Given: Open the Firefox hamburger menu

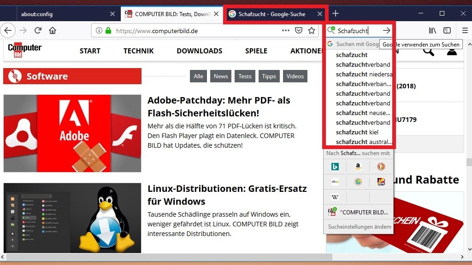Looking at the screenshot, I should pyautogui.click(x=465, y=30).
